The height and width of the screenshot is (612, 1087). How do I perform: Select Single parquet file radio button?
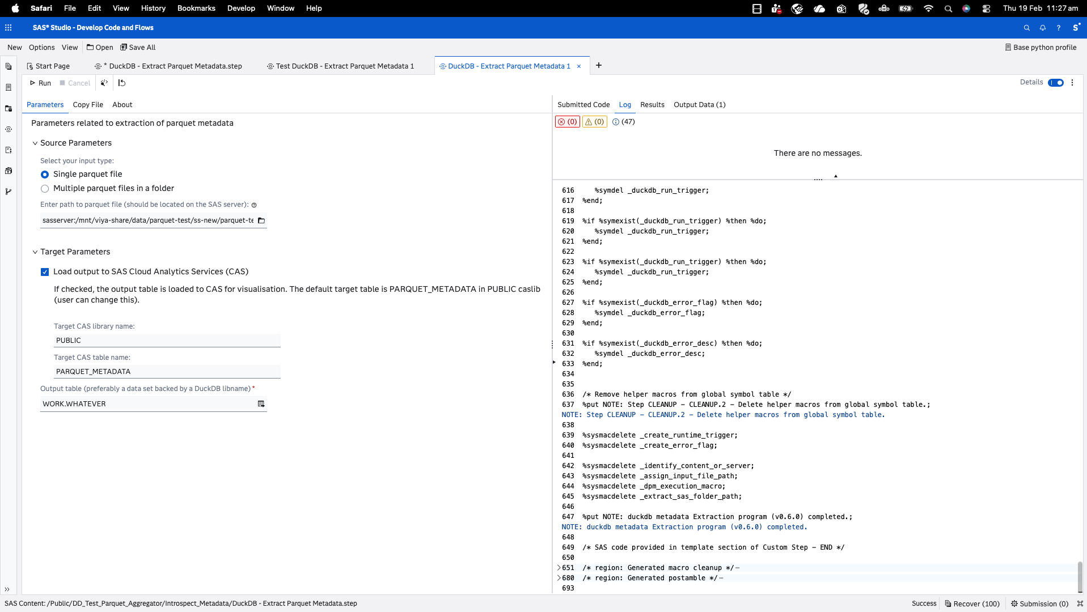pyautogui.click(x=45, y=175)
